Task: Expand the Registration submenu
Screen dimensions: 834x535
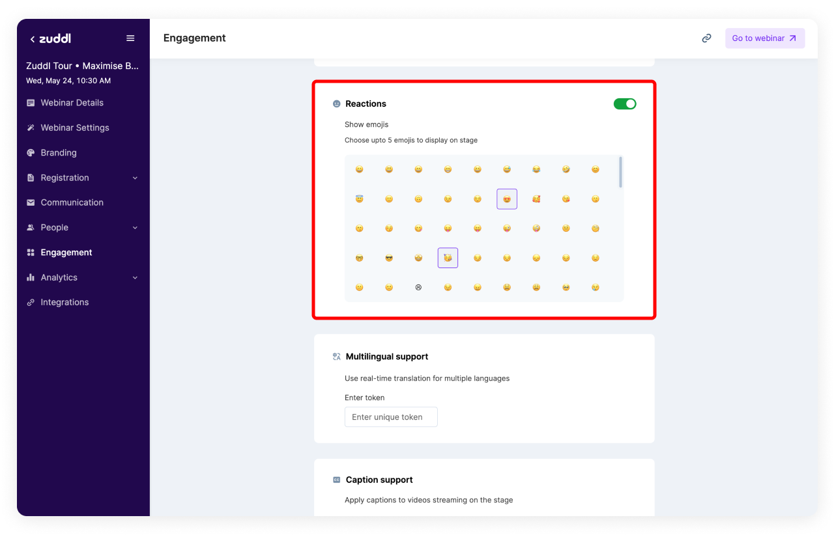Action: pos(135,178)
